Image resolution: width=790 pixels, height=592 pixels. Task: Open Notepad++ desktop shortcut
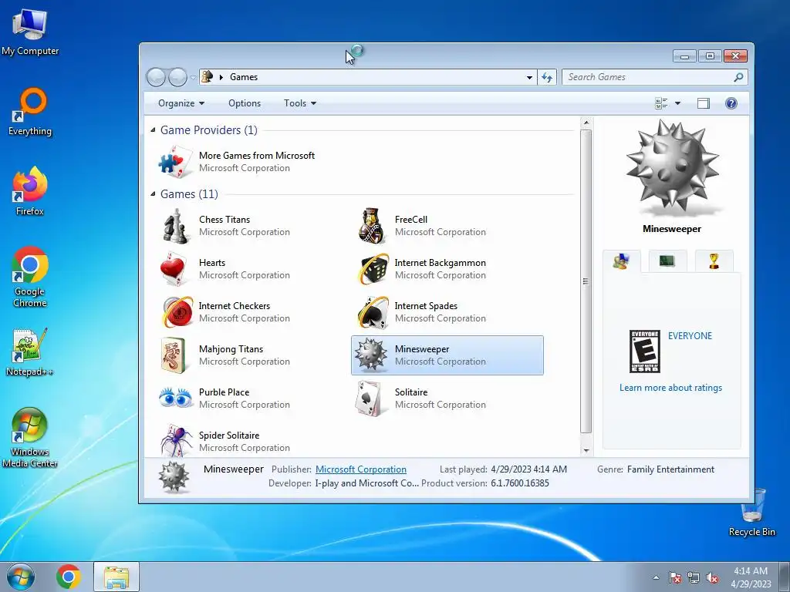click(30, 352)
